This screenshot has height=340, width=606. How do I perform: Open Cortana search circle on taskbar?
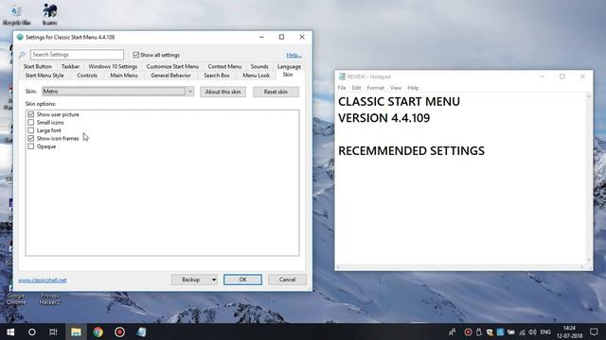[x=32, y=331]
